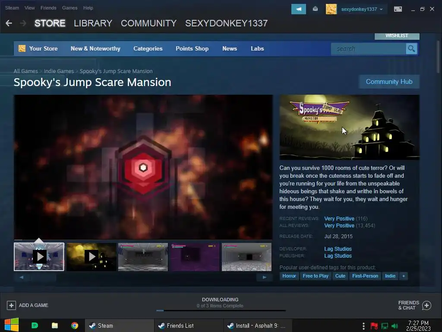Open Chrome from the taskbar
This screenshot has width=442, height=332.
coord(75,326)
